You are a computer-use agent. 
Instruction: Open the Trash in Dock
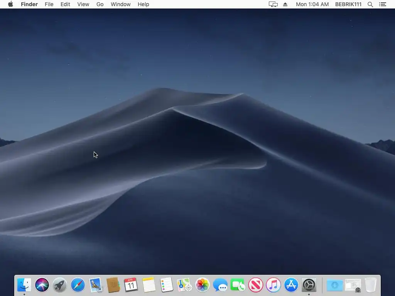[x=371, y=285]
